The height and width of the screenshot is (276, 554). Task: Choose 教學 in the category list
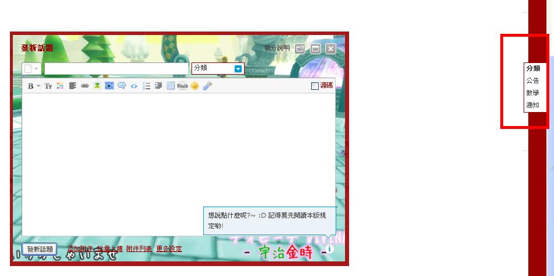pyautogui.click(x=532, y=93)
